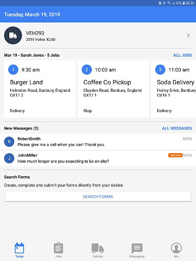
Task: Open the ALL JOBS link
Action: point(182,55)
